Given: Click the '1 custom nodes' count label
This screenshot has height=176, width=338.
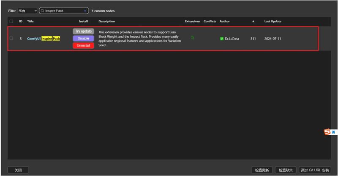Looking at the screenshot, I should [x=103, y=11].
